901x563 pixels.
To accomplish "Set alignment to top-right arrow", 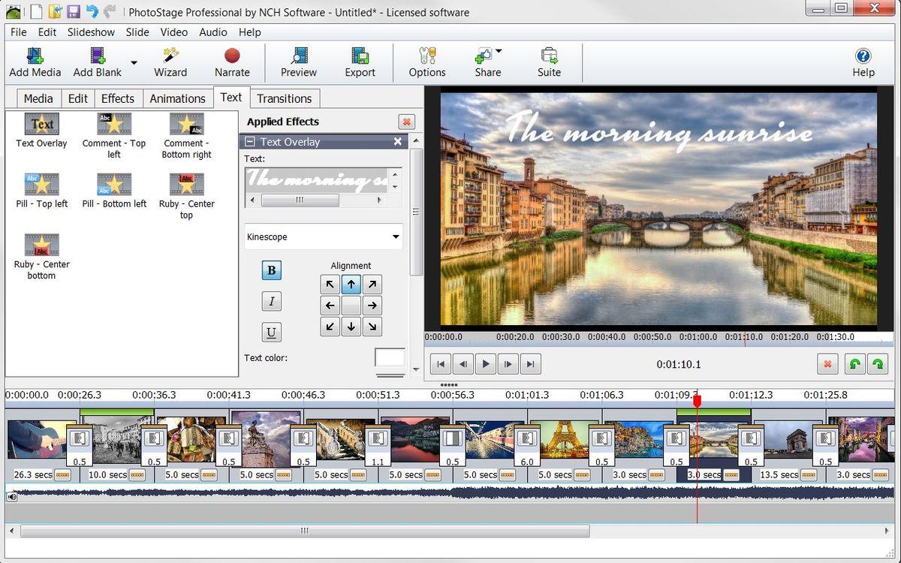I will 372,285.
